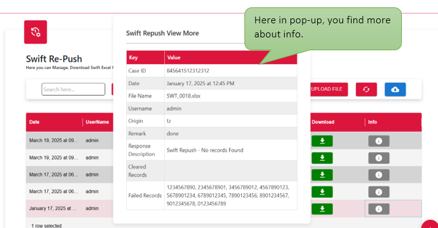Click the Swift Re-Push history gear icon
The height and width of the screenshot is (228, 438).
coord(36,32)
